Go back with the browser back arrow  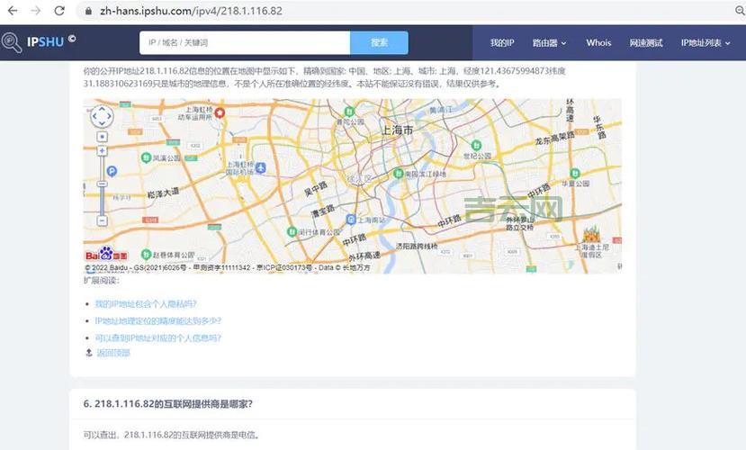coord(13,11)
